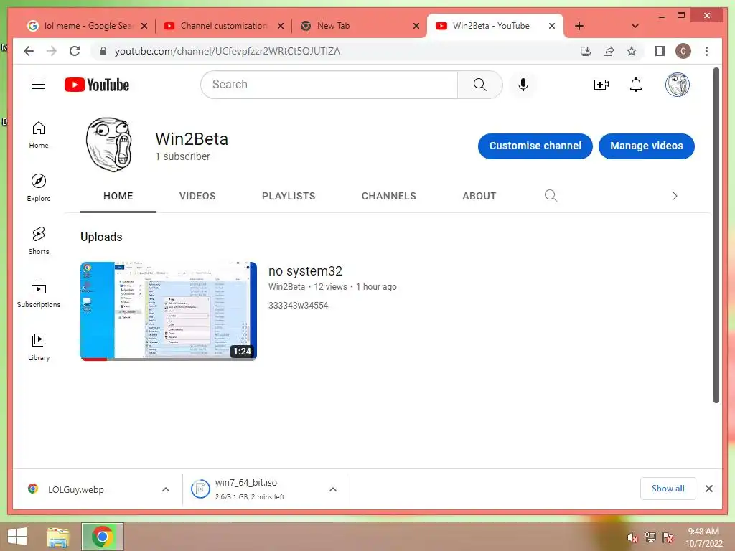Image resolution: width=735 pixels, height=551 pixels.
Task: Open the VIDEOS channel tab
Action: click(197, 196)
